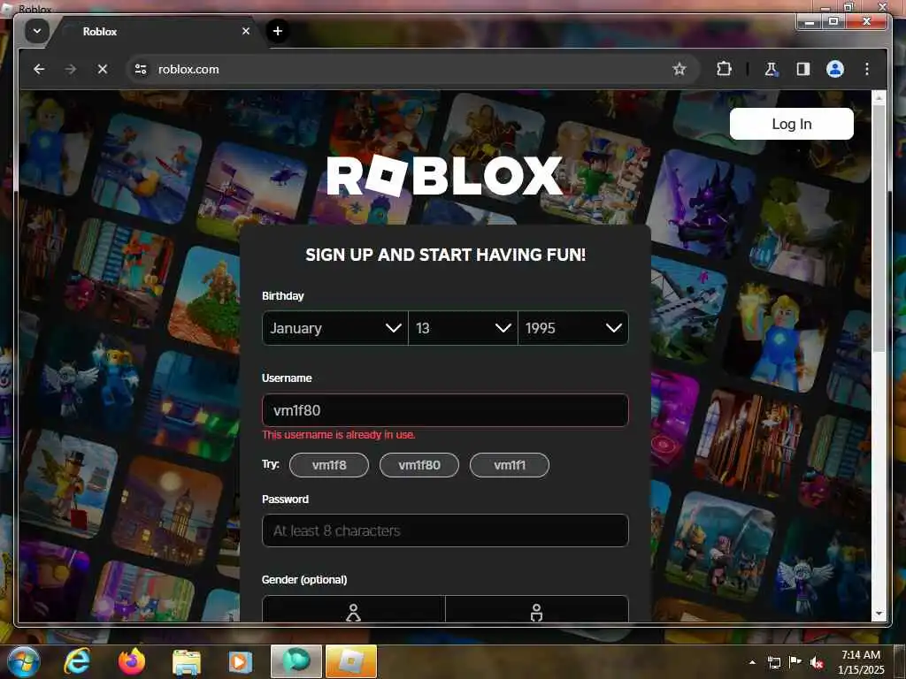The height and width of the screenshot is (679, 906).
Task: Click the error text about username in use
Action: point(339,435)
